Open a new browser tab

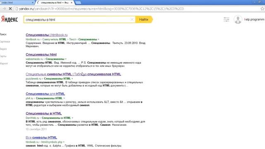(78, 2)
